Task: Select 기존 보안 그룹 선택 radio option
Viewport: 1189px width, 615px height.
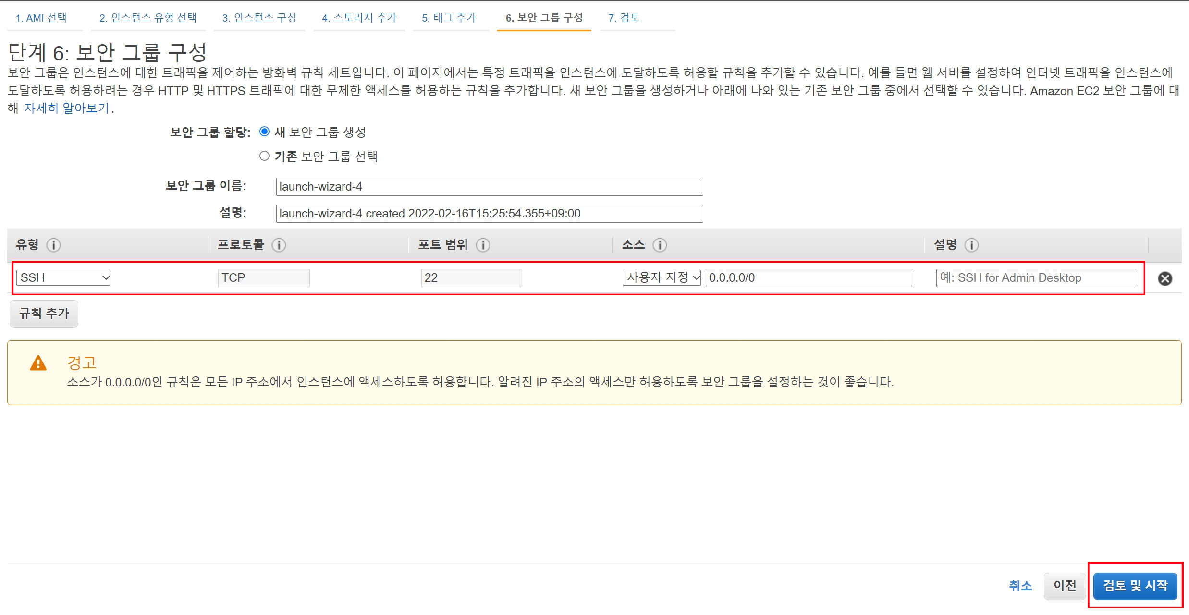Action: pyautogui.click(x=264, y=156)
